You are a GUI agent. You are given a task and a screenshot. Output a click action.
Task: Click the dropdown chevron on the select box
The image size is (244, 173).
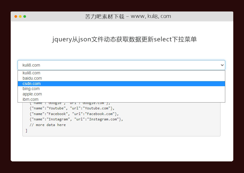pos(222,65)
